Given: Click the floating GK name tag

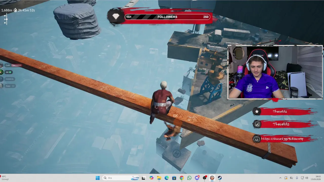Looking at the screenshot, I should (x=175, y=116).
